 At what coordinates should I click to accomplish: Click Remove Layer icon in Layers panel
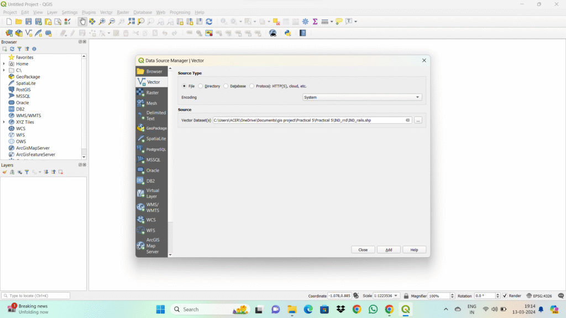(x=61, y=172)
